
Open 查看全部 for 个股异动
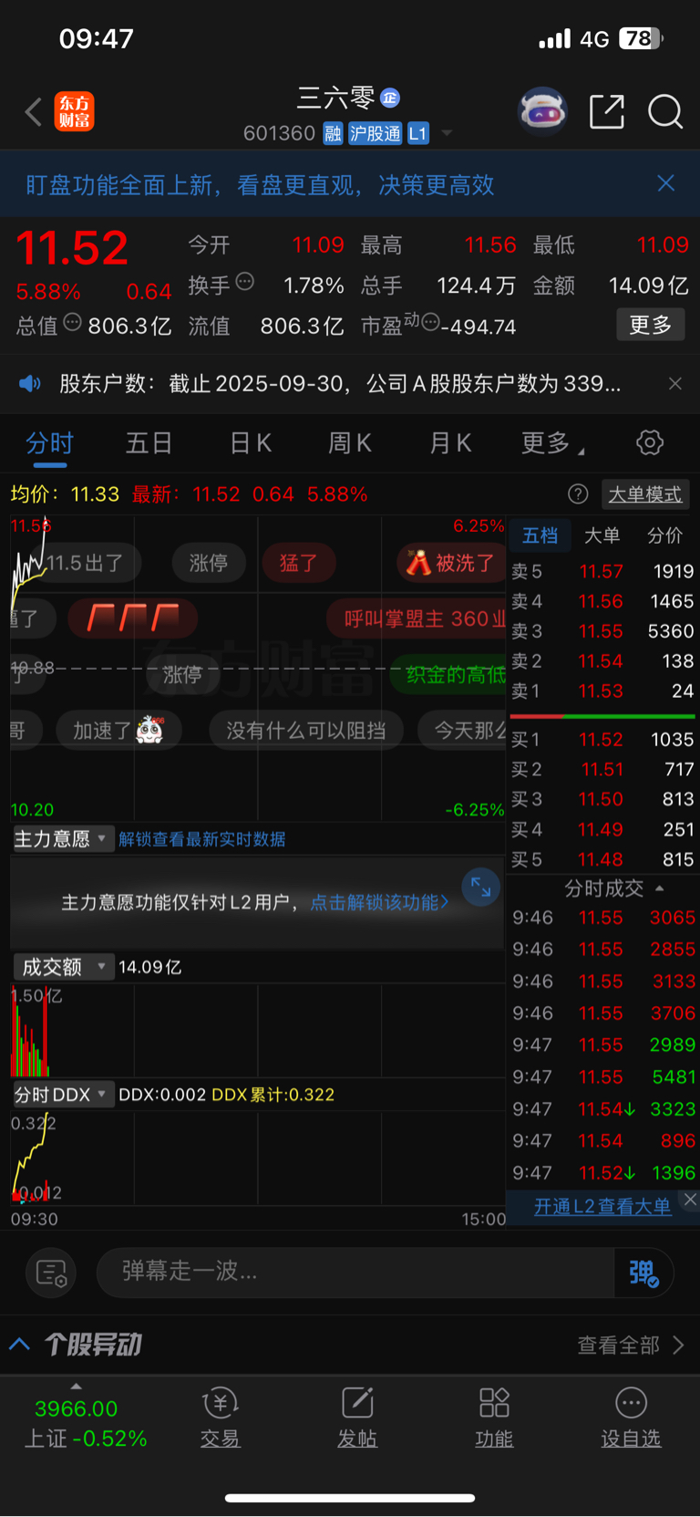point(630,1345)
